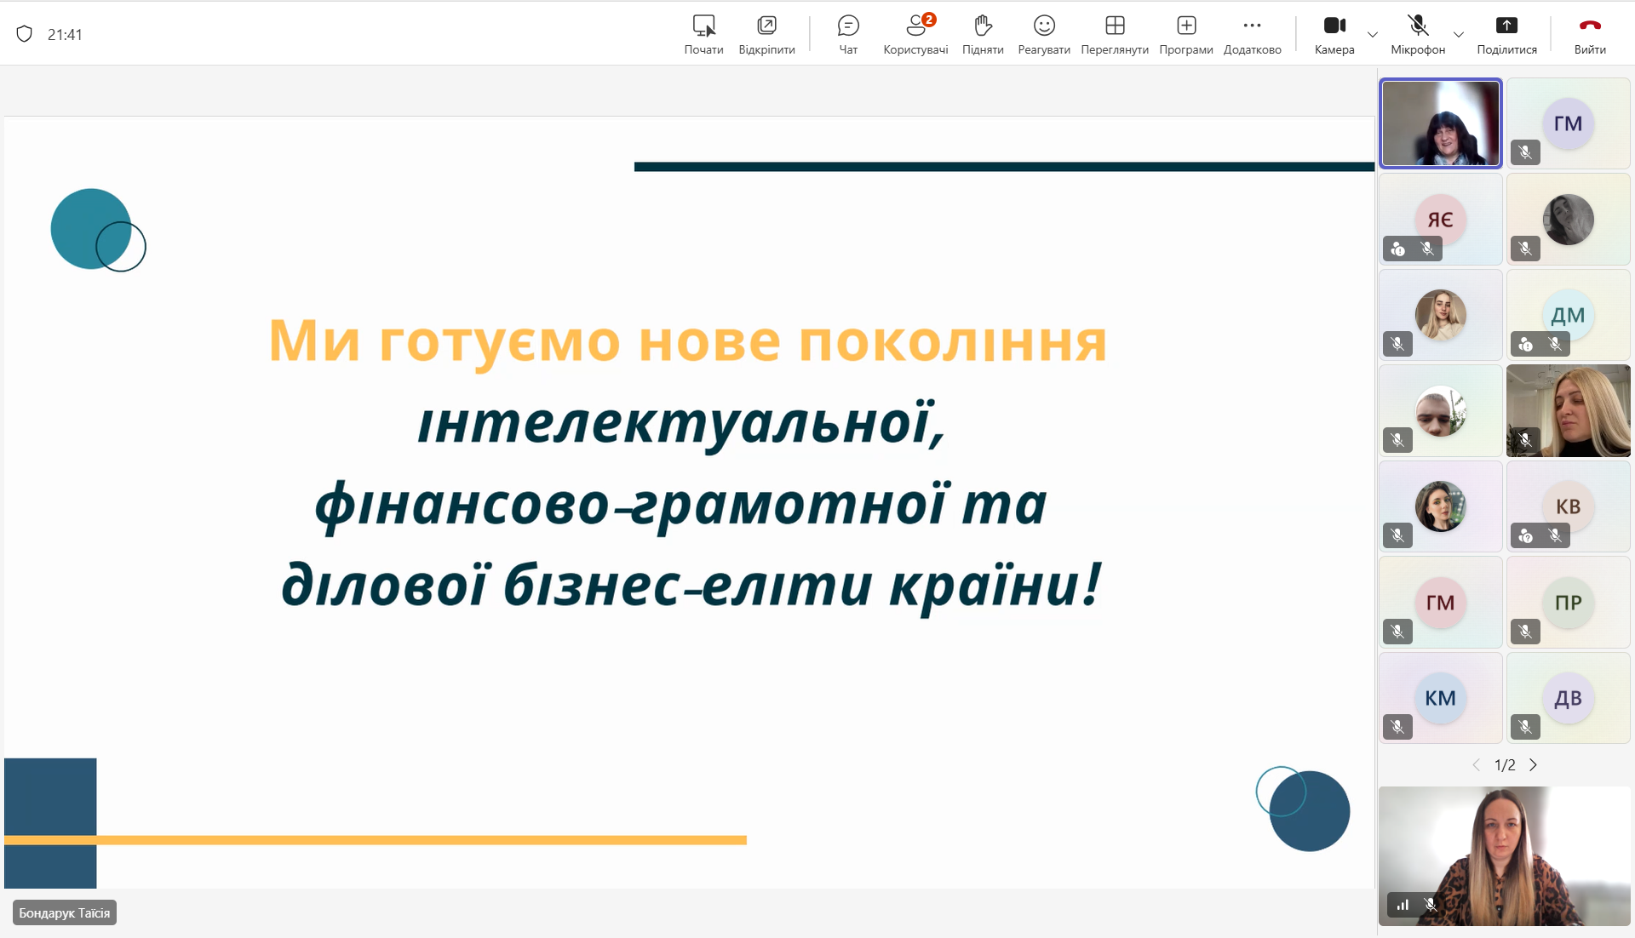
Task: Expand camera options dropdown arrow
Action: 1373,35
